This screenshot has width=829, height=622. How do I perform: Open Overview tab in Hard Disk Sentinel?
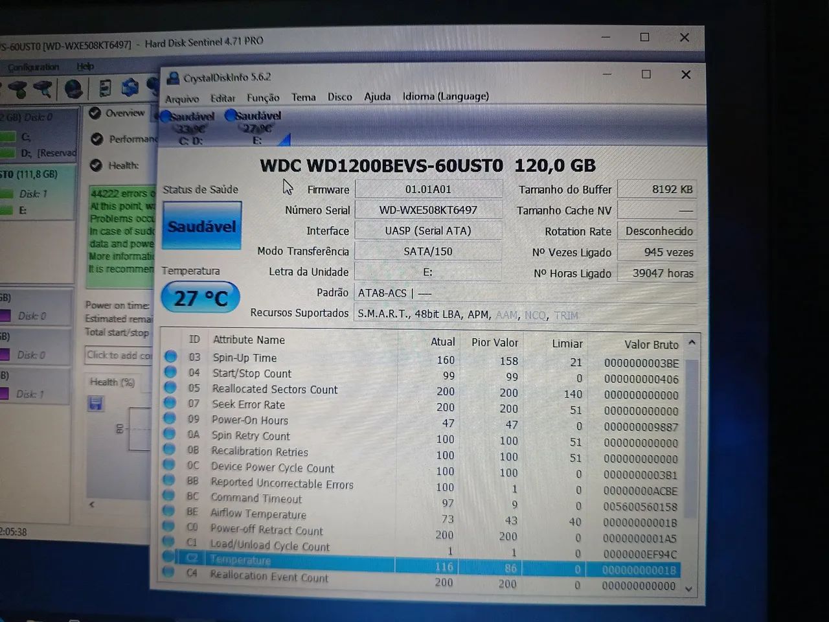click(117, 113)
